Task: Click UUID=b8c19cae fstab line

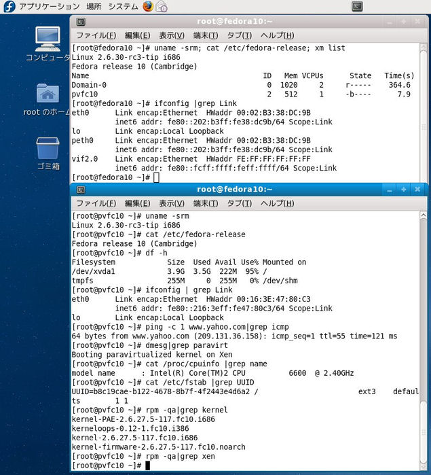Action: 245,391
